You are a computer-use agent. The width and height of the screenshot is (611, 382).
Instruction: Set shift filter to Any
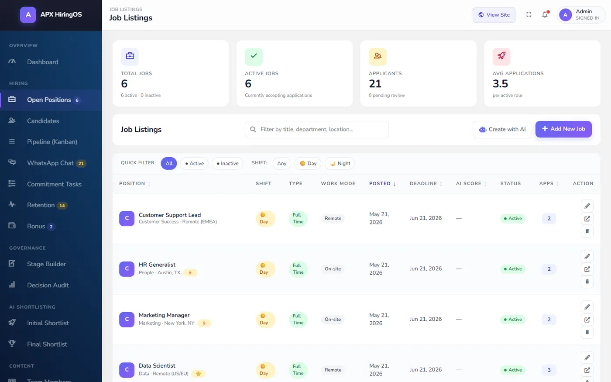(x=282, y=163)
